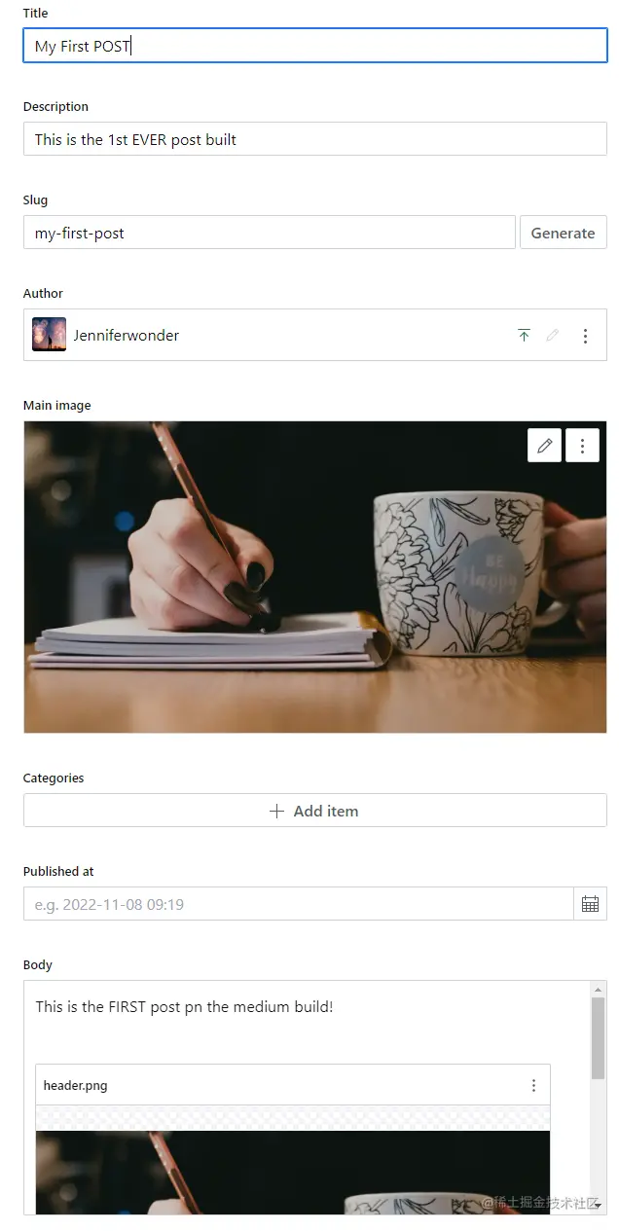Viewport: 619px width, 1231px height.
Task: Click the Generate slug button
Action: (x=564, y=233)
